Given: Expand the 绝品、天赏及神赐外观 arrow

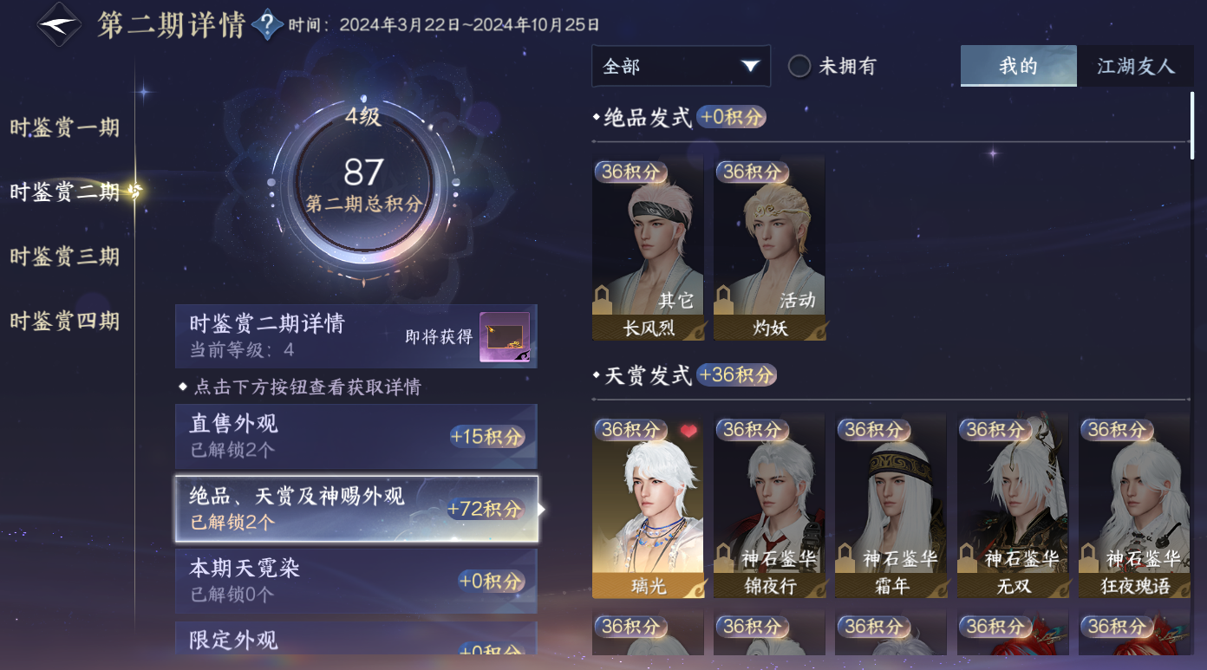Looking at the screenshot, I should (542, 510).
